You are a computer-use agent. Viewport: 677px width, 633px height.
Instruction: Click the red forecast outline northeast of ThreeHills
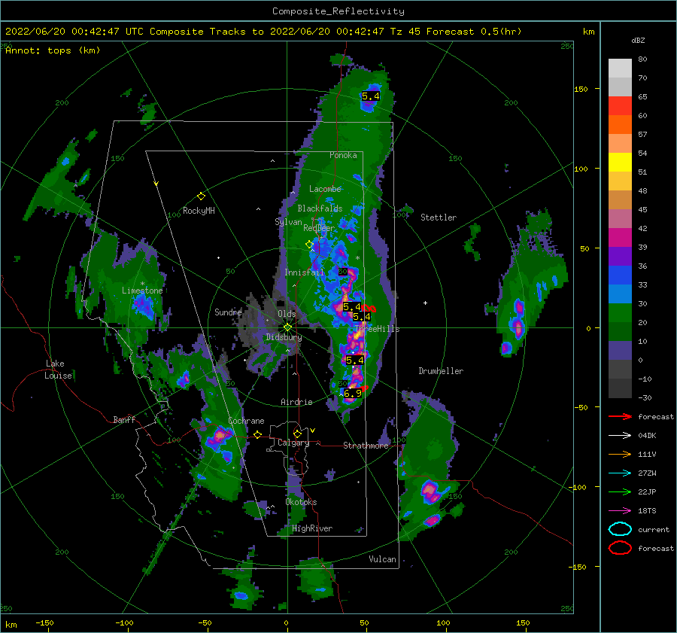pyautogui.click(x=369, y=309)
